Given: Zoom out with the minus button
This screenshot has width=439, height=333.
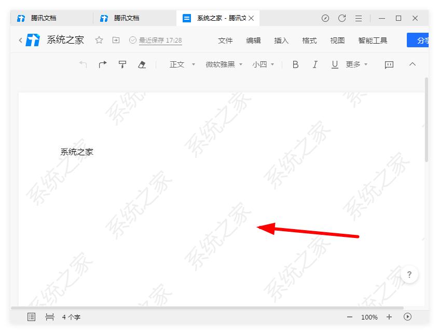Looking at the screenshot, I should [350, 317].
